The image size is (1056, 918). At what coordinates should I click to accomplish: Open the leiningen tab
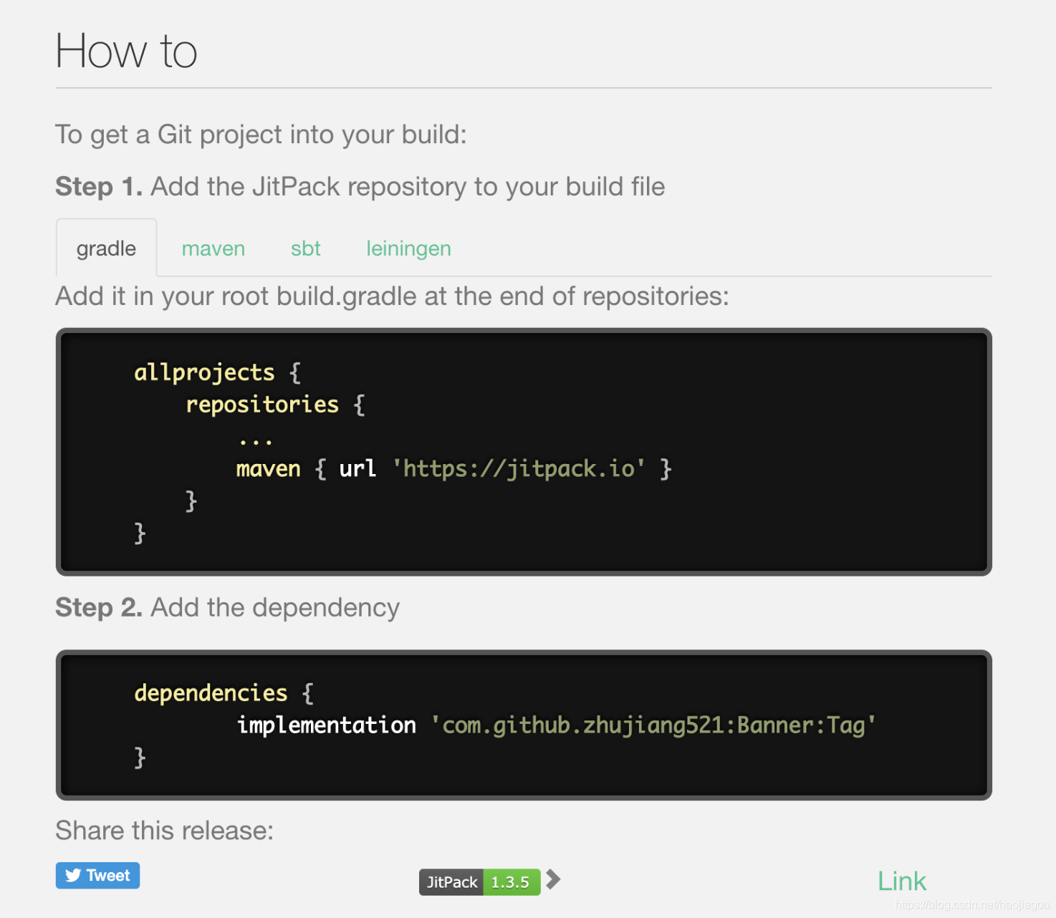408,248
